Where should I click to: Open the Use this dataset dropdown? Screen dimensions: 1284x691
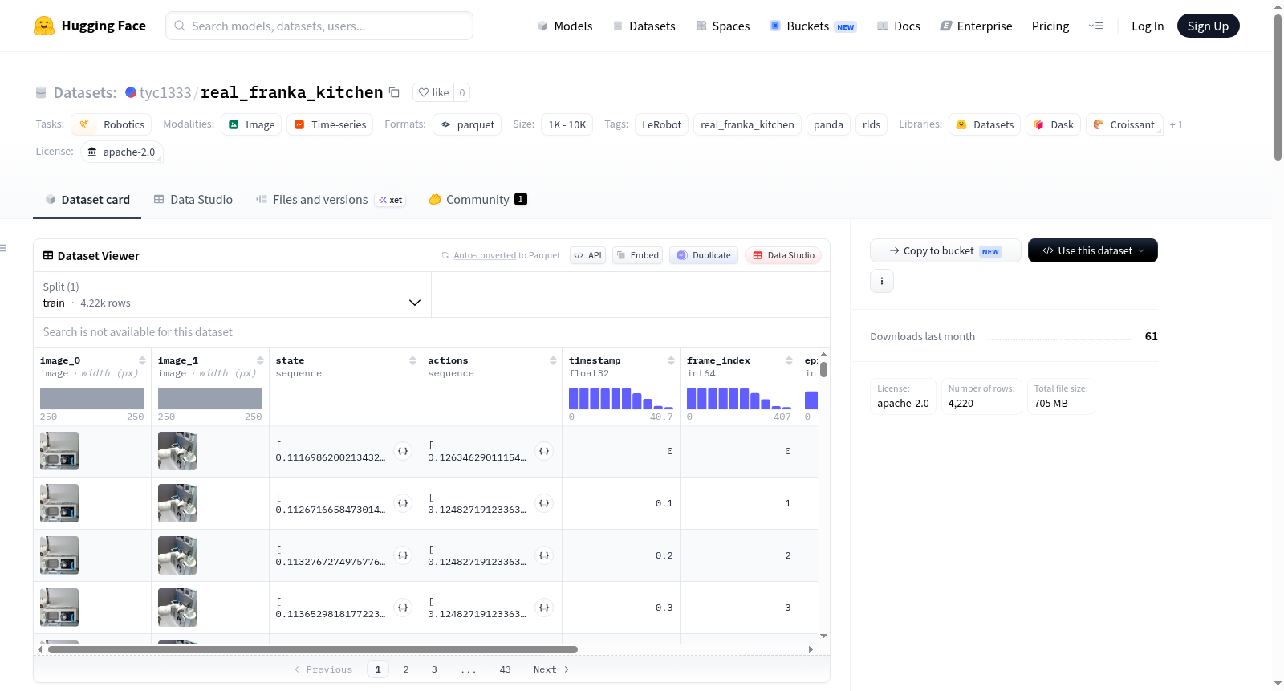[1092, 250]
